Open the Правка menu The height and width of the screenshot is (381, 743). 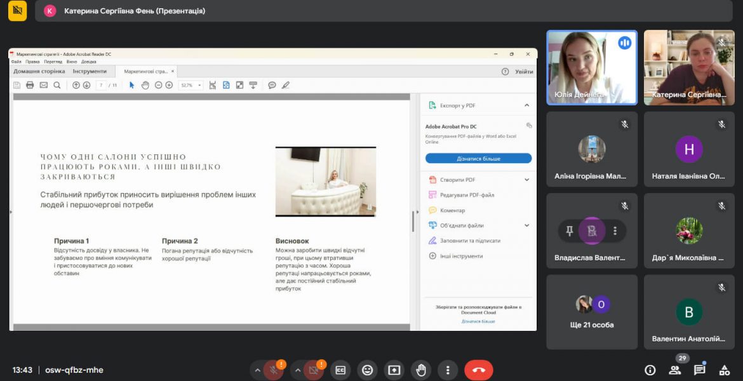[x=32, y=62]
